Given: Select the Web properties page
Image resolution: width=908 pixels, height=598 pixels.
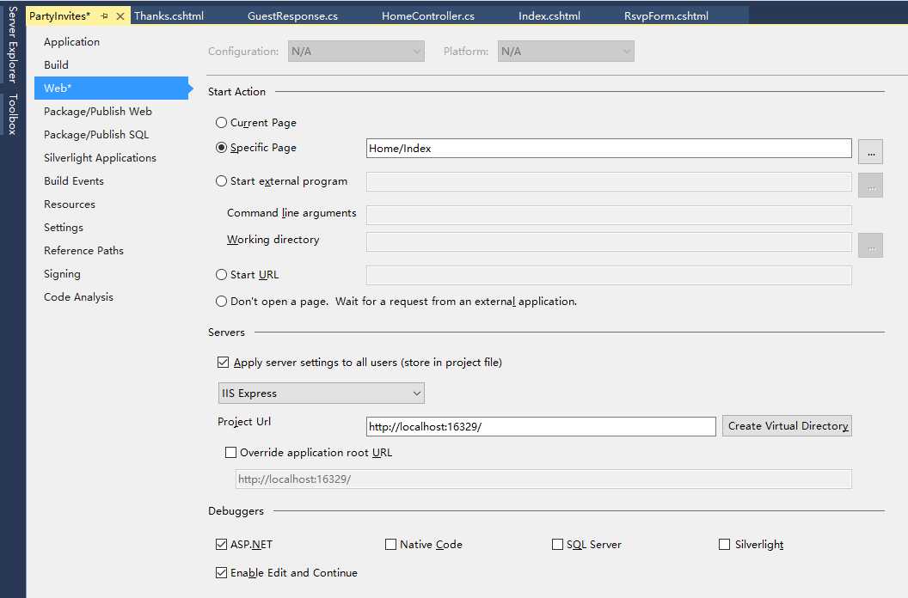Looking at the screenshot, I should [x=111, y=88].
